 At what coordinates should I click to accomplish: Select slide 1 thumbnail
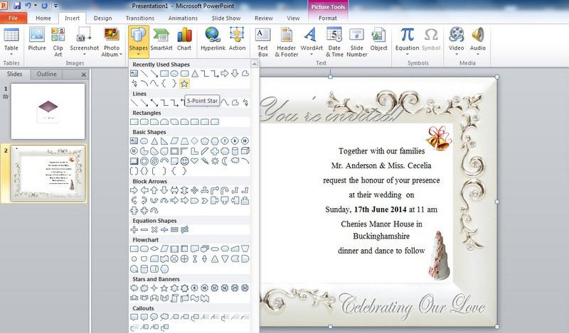coord(48,111)
